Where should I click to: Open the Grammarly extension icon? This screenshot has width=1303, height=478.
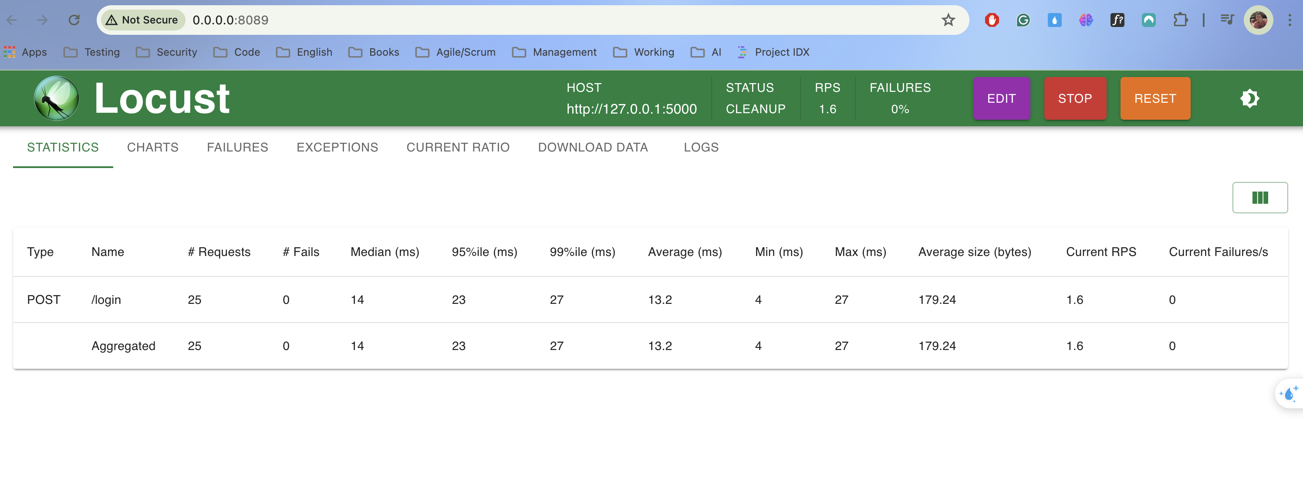coord(1023,20)
